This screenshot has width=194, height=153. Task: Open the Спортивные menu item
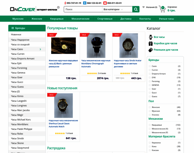[x=105, y=19]
